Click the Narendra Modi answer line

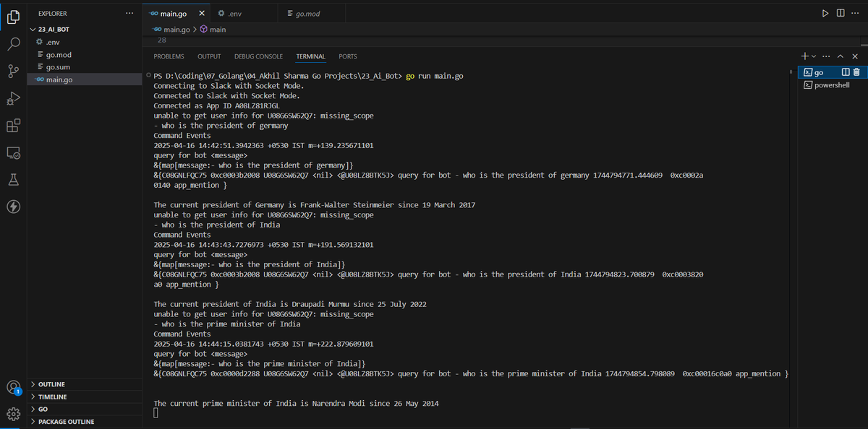click(296, 403)
